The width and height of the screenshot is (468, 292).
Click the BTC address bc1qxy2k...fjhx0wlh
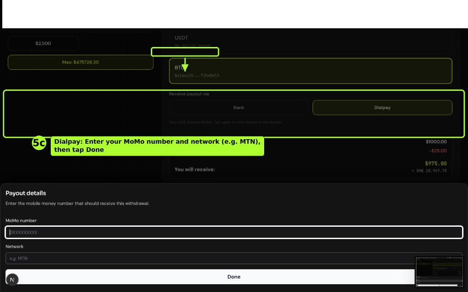(x=197, y=75)
